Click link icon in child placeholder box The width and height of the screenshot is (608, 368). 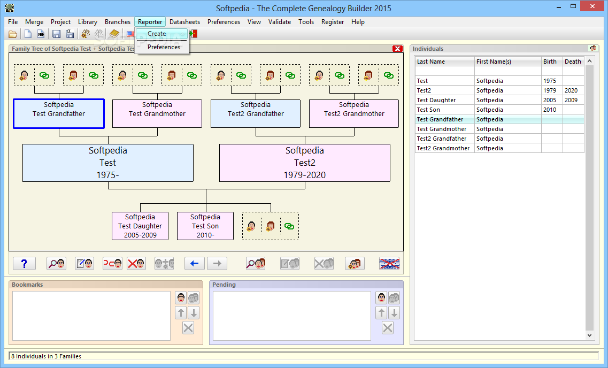click(289, 226)
